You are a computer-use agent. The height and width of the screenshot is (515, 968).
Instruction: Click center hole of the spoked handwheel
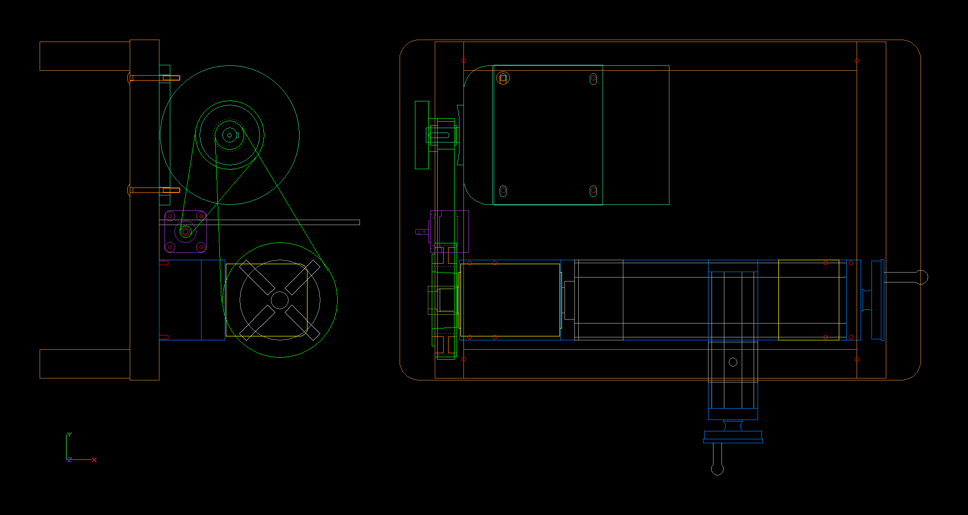click(280, 300)
